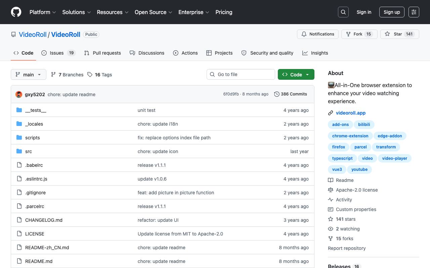Open the Pricing page
Viewport: 430px width, 268px height.
224,12
